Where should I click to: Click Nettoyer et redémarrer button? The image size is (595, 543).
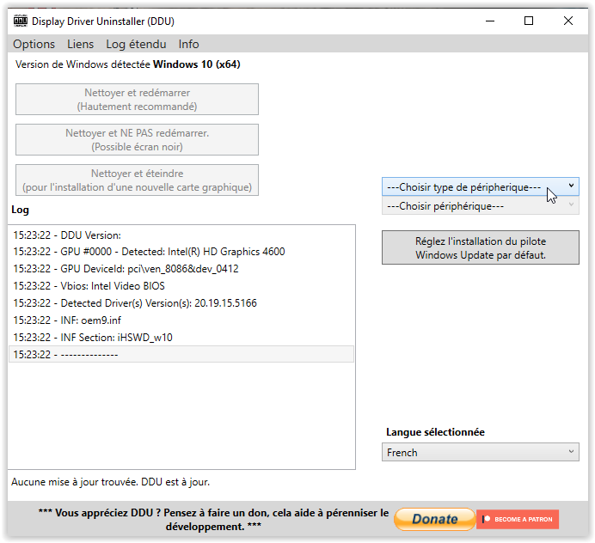[137, 100]
